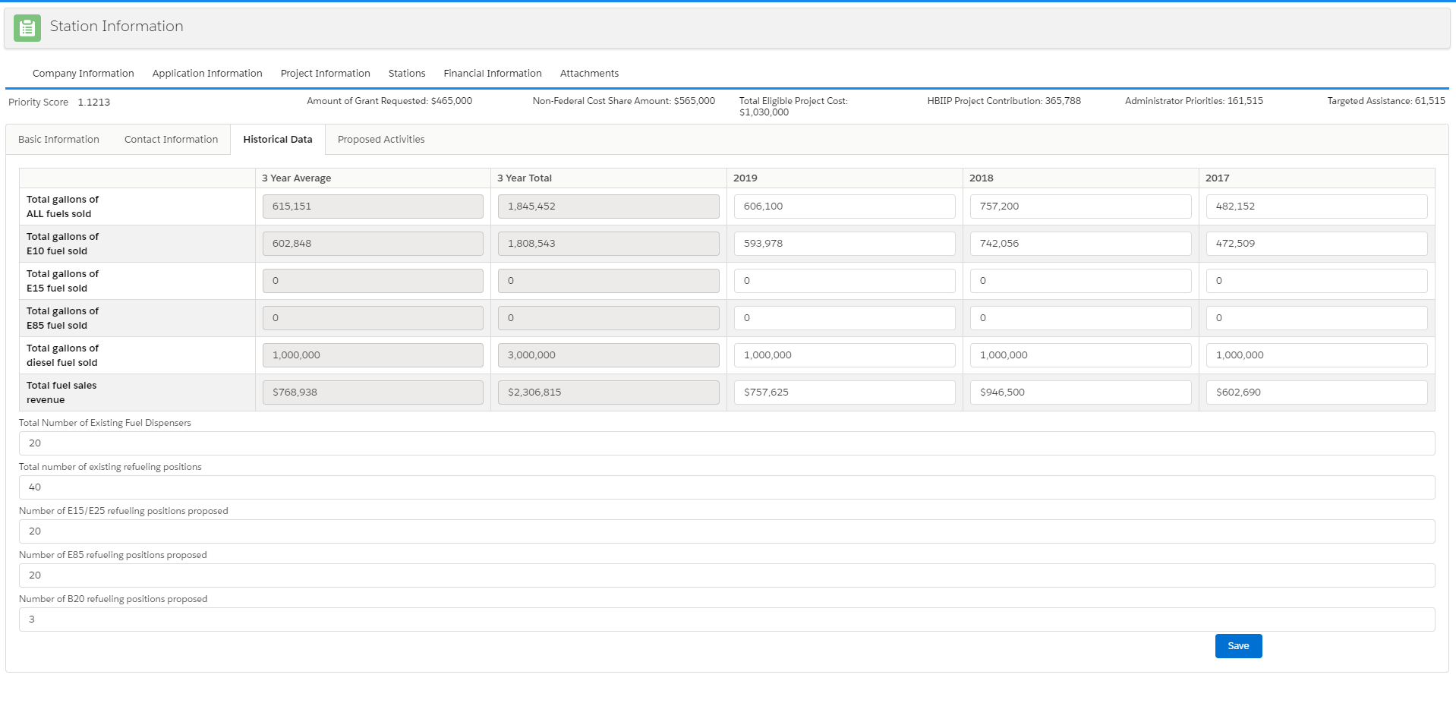Open the Financial Information tab
This screenshot has width=1456, height=703.
492,74
